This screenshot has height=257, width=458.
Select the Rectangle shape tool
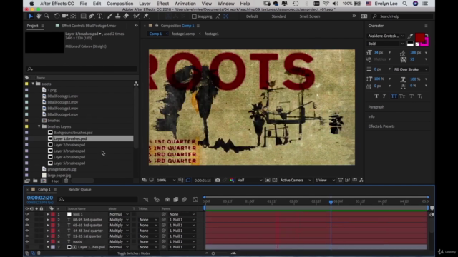[83, 16]
